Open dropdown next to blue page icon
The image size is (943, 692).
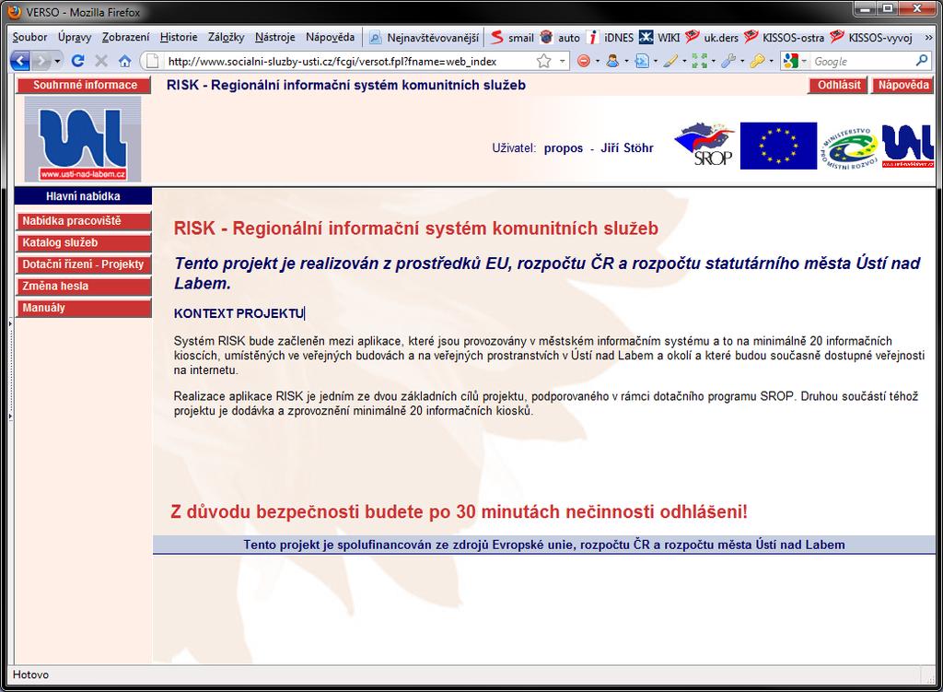[x=656, y=62]
